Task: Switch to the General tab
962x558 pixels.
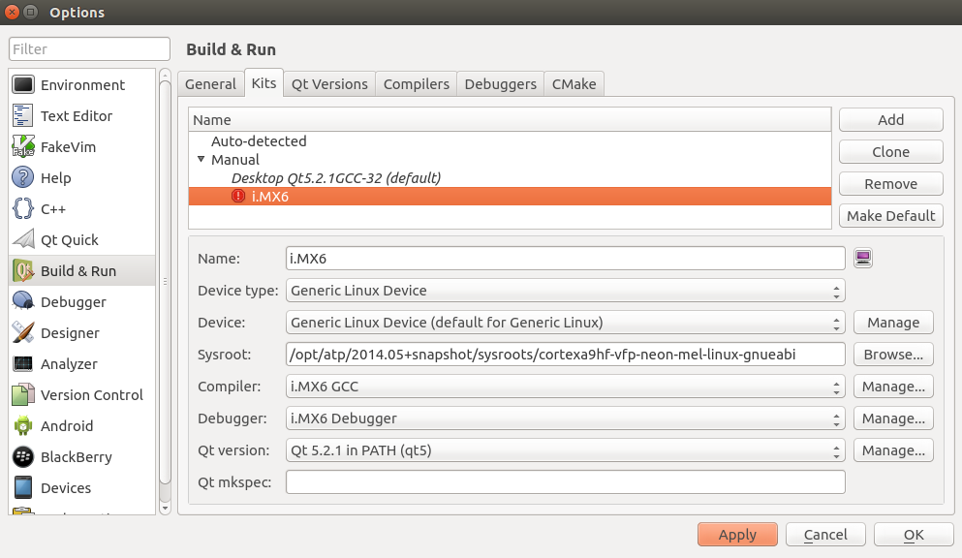Action: click(x=210, y=84)
